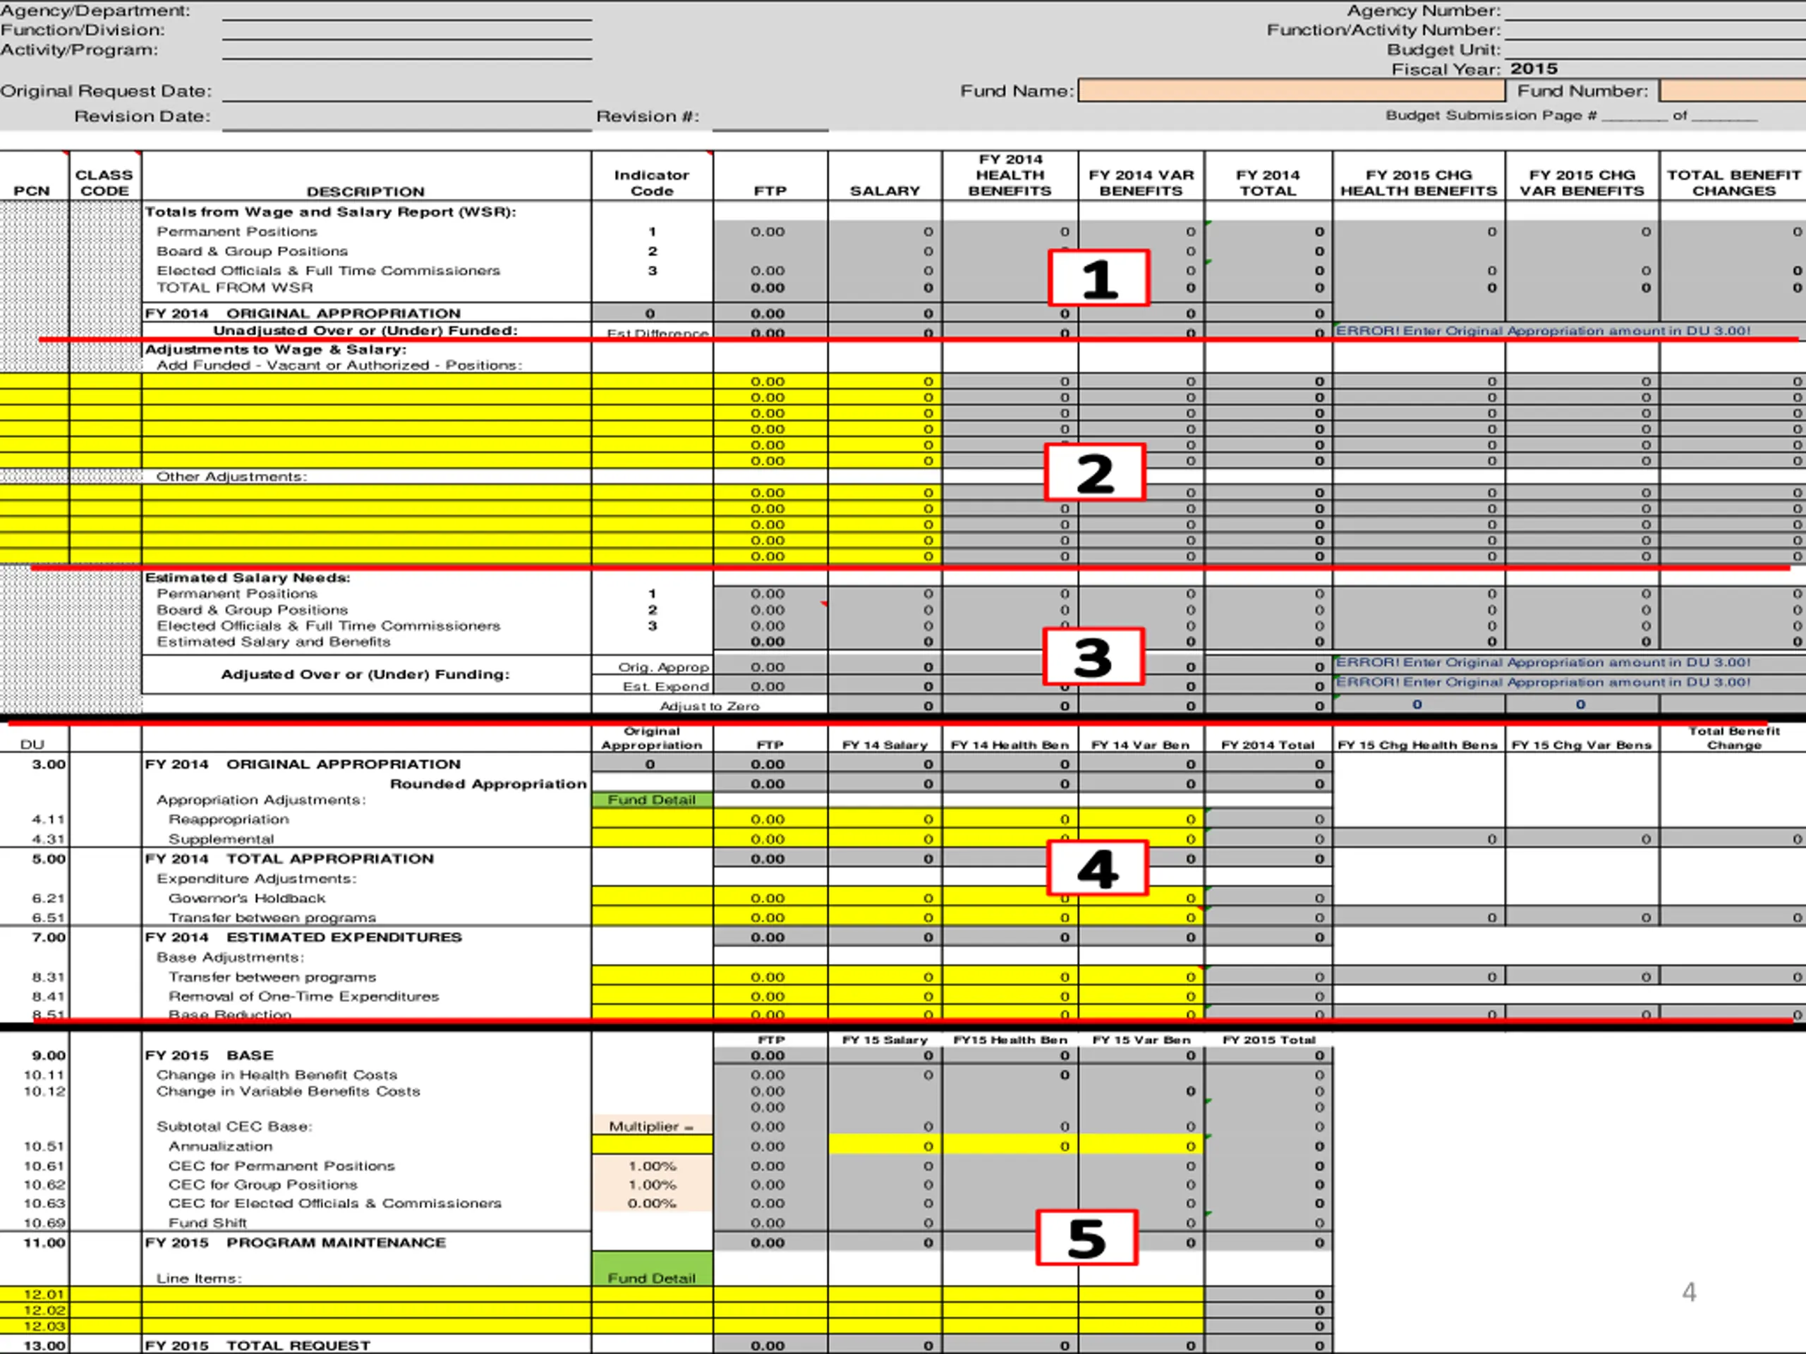Select 'FY 2015 PROGRAM MAINTENANCE' label
This screenshot has height=1354, width=1806.
296,1242
